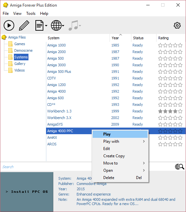Image resolution: width=186 pixels, height=212 pixels.
Task: Select the CD32 row
Action: [116, 105]
